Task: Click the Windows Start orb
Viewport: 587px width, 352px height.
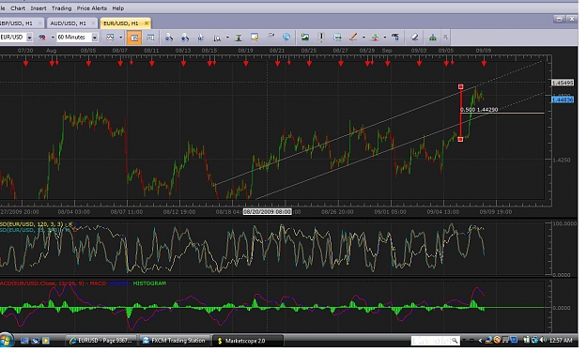Action: 6,341
